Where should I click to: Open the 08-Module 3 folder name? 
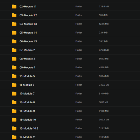coord(27,59)
